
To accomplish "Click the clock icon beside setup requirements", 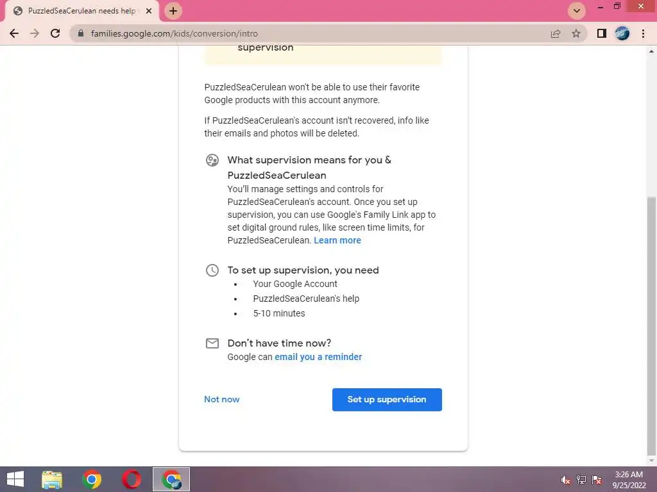I will tap(212, 270).
